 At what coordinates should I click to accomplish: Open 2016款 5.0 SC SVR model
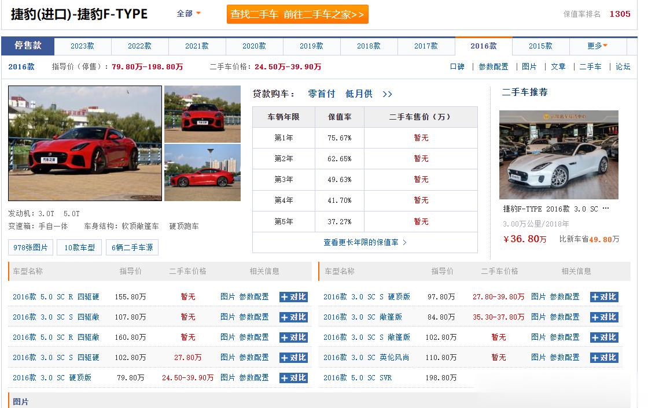(x=358, y=378)
